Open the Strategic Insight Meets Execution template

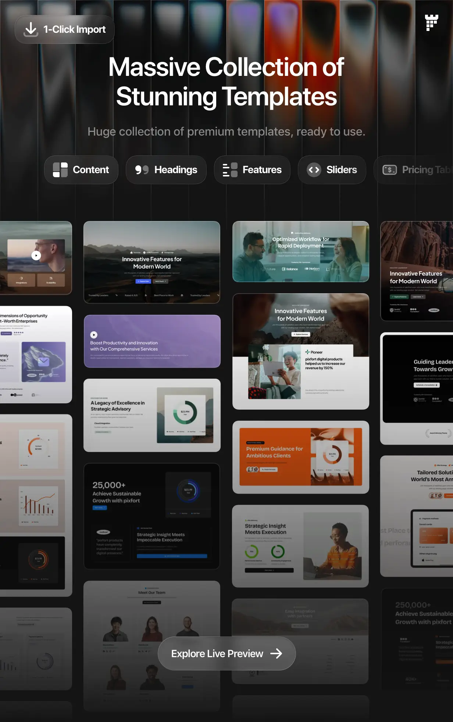click(x=300, y=546)
